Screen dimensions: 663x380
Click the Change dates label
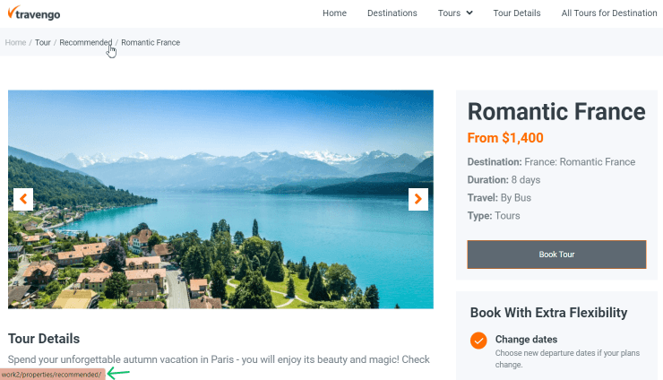point(526,340)
